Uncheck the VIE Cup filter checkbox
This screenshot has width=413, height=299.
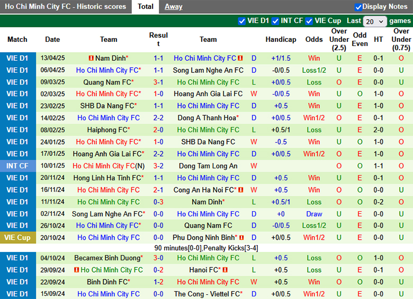pyautogui.click(x=309, y=21)
